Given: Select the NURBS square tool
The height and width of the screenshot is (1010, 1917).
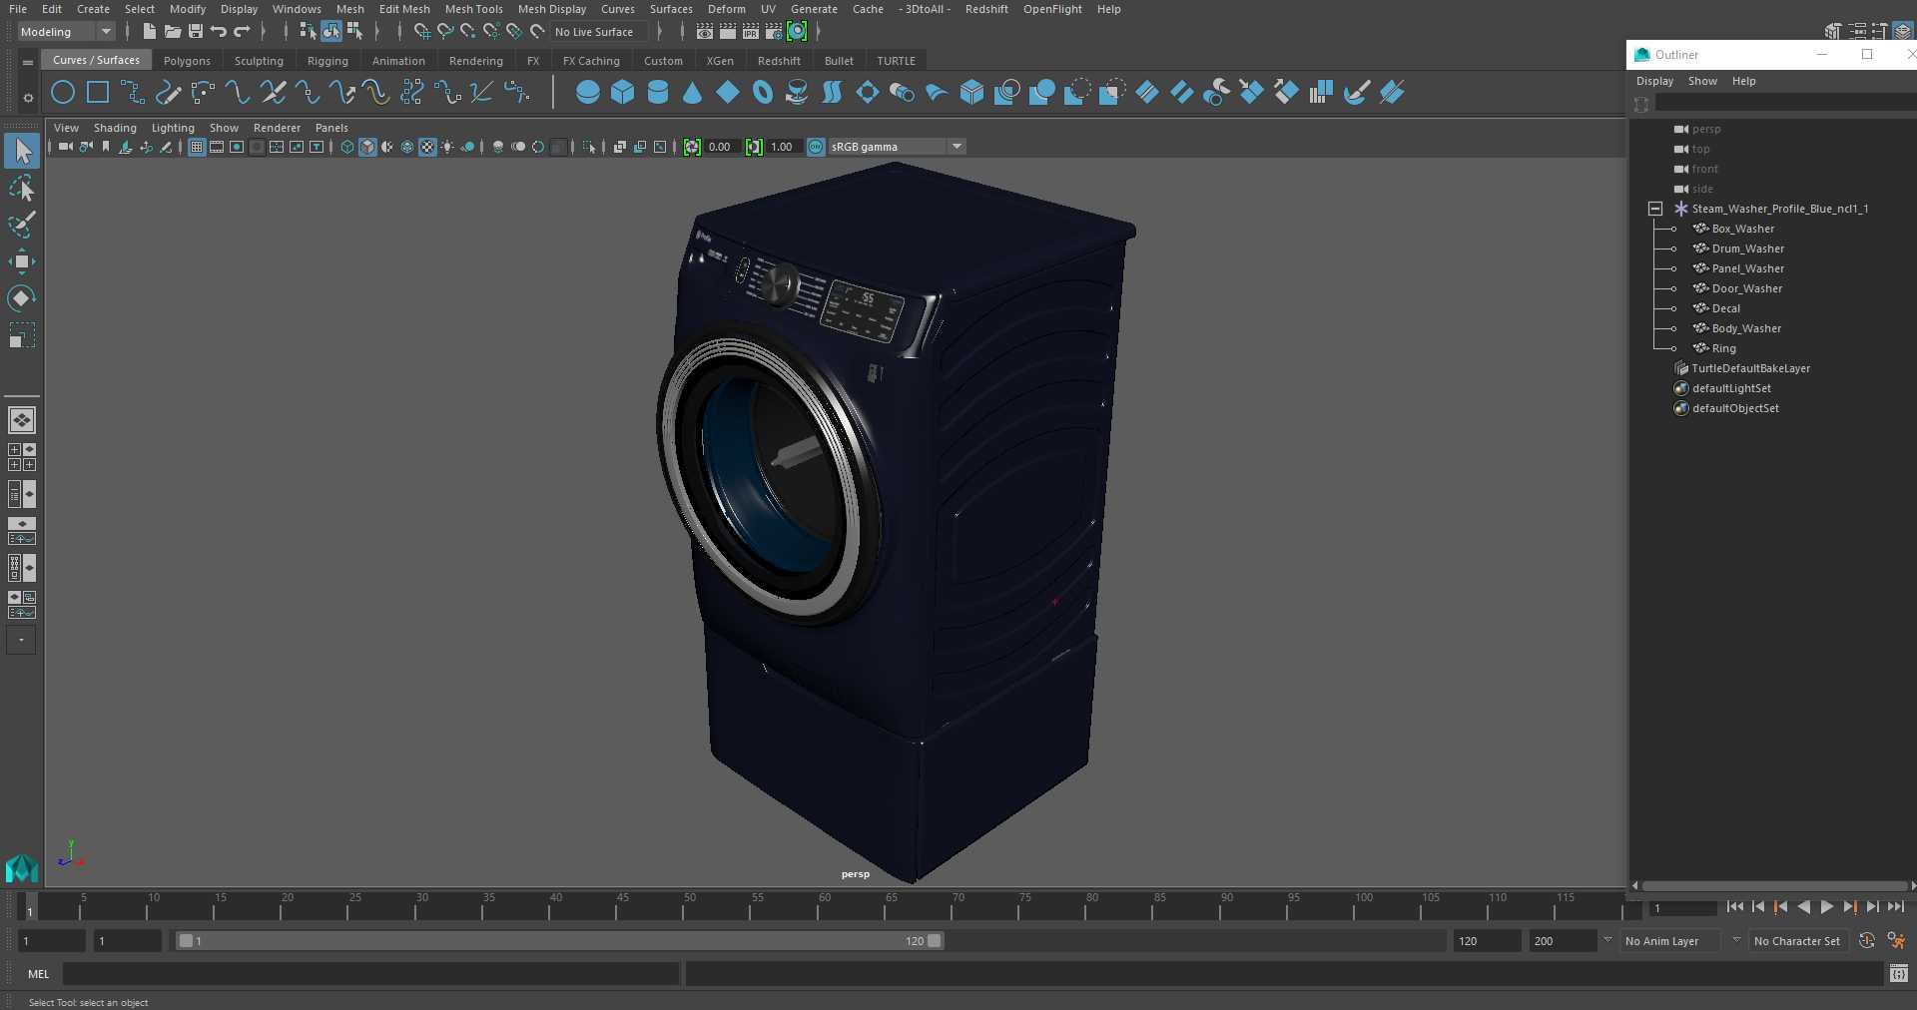Looking at the screenshot, I should (98, 93).
